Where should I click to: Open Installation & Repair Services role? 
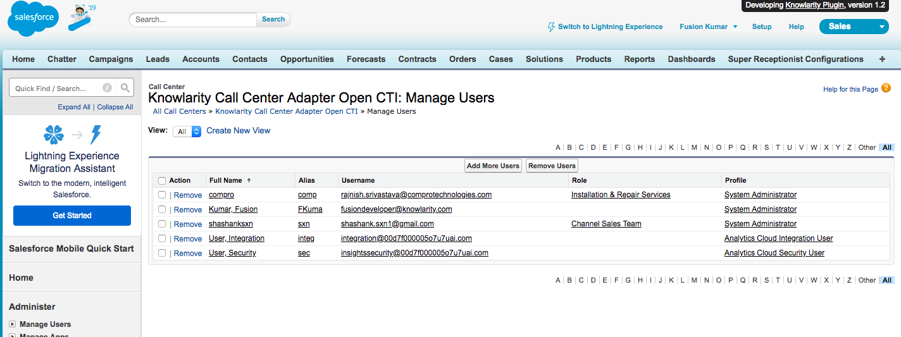(x=621, y=195)
